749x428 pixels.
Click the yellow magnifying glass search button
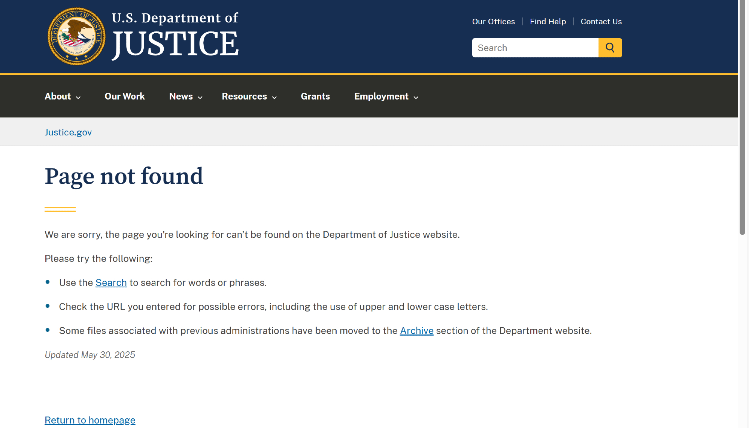tap(610, 48)
